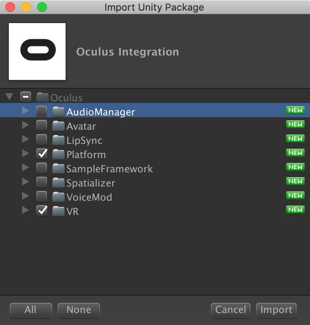Click the NEW badge on LipSync row
This screenshot has width=310, height=325.
[x=295, y=139]
